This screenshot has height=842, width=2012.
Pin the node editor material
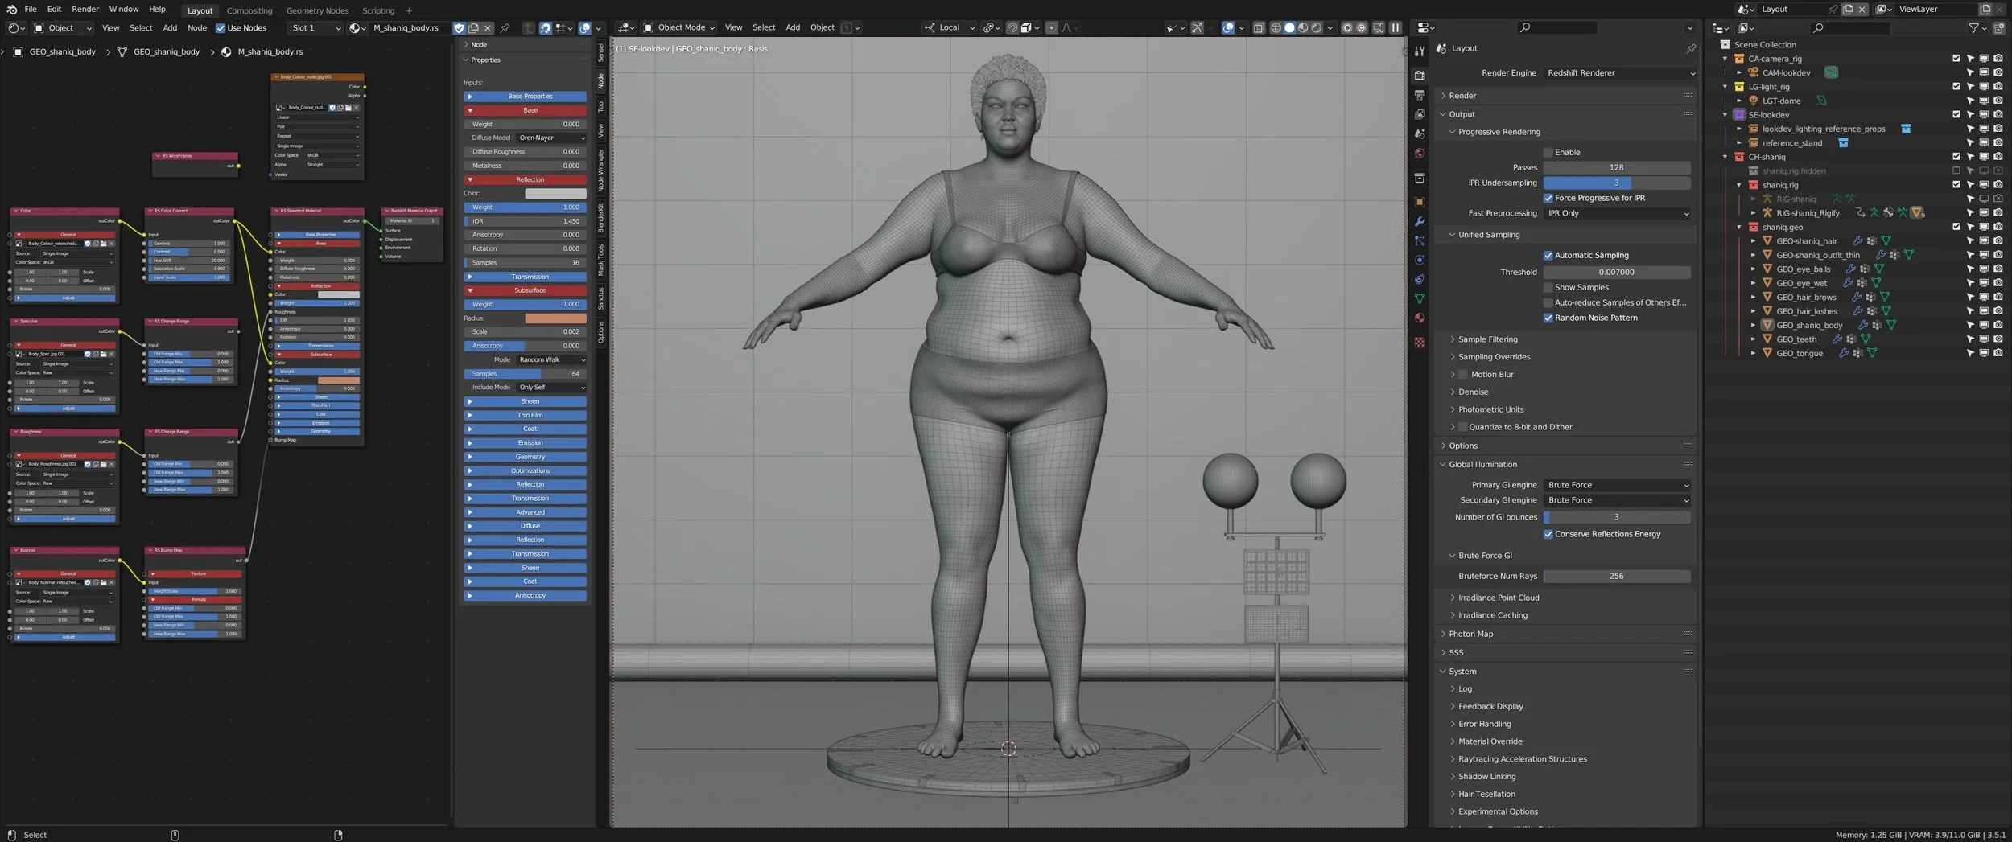coord(505,27)
